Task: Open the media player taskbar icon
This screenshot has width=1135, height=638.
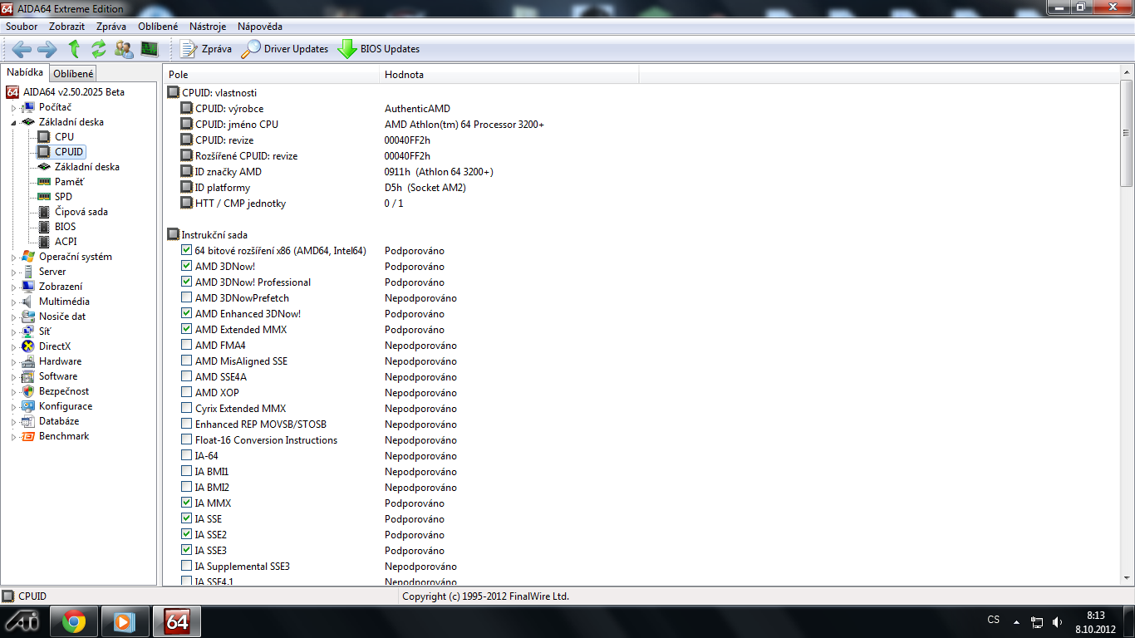Action: (125, 621)
